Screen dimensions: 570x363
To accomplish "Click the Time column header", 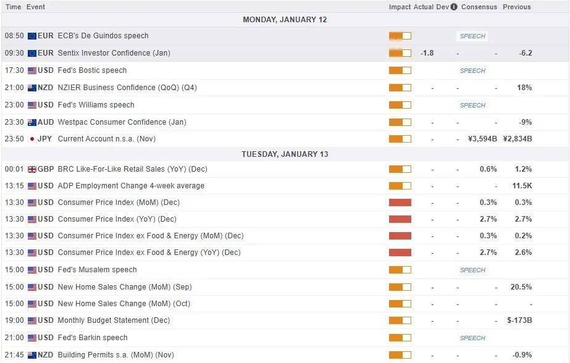I will [12, 7].
